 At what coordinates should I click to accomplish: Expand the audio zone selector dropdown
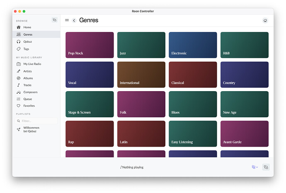(x=254, y=167)
